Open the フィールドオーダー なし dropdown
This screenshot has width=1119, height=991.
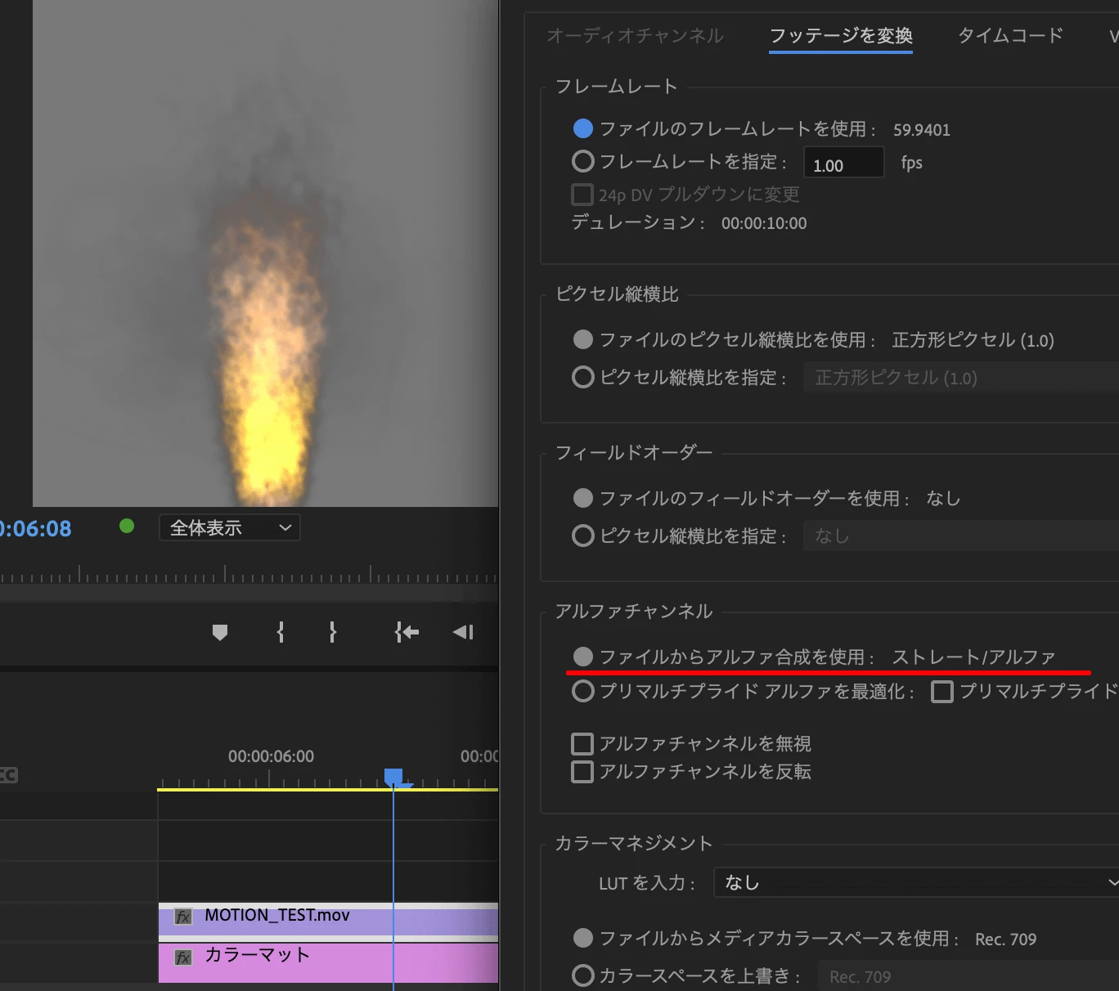(x=961, y=536)
